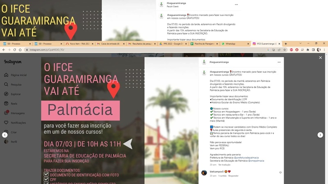Click the Pesquisa search icon in sidebar

[6, 85]
